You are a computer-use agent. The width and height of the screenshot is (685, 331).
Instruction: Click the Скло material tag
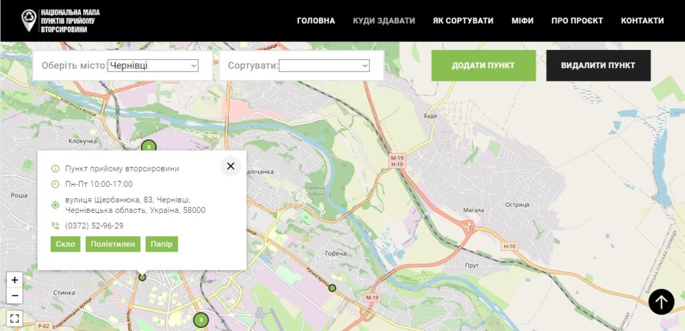click(x=66, y=244)
